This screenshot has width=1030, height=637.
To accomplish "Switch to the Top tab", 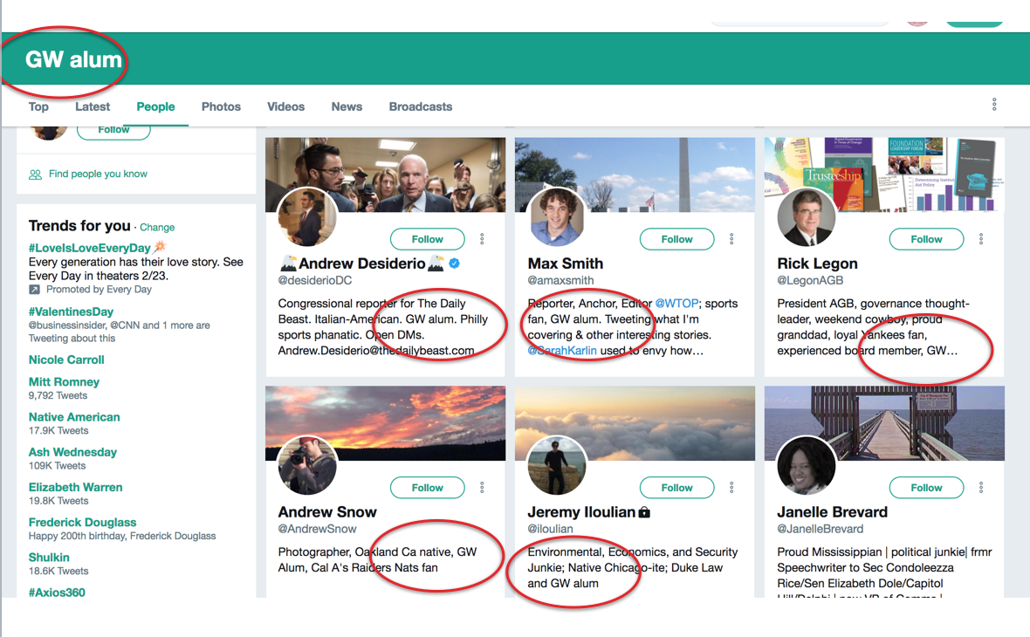I will point(38,106).
